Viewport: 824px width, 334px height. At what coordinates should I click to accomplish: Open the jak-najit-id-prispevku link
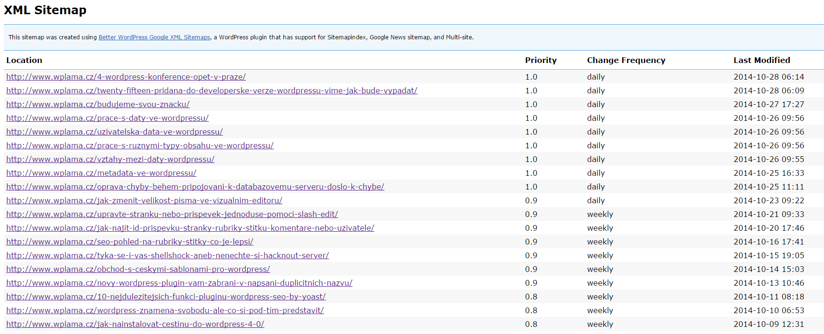(190, 228)
